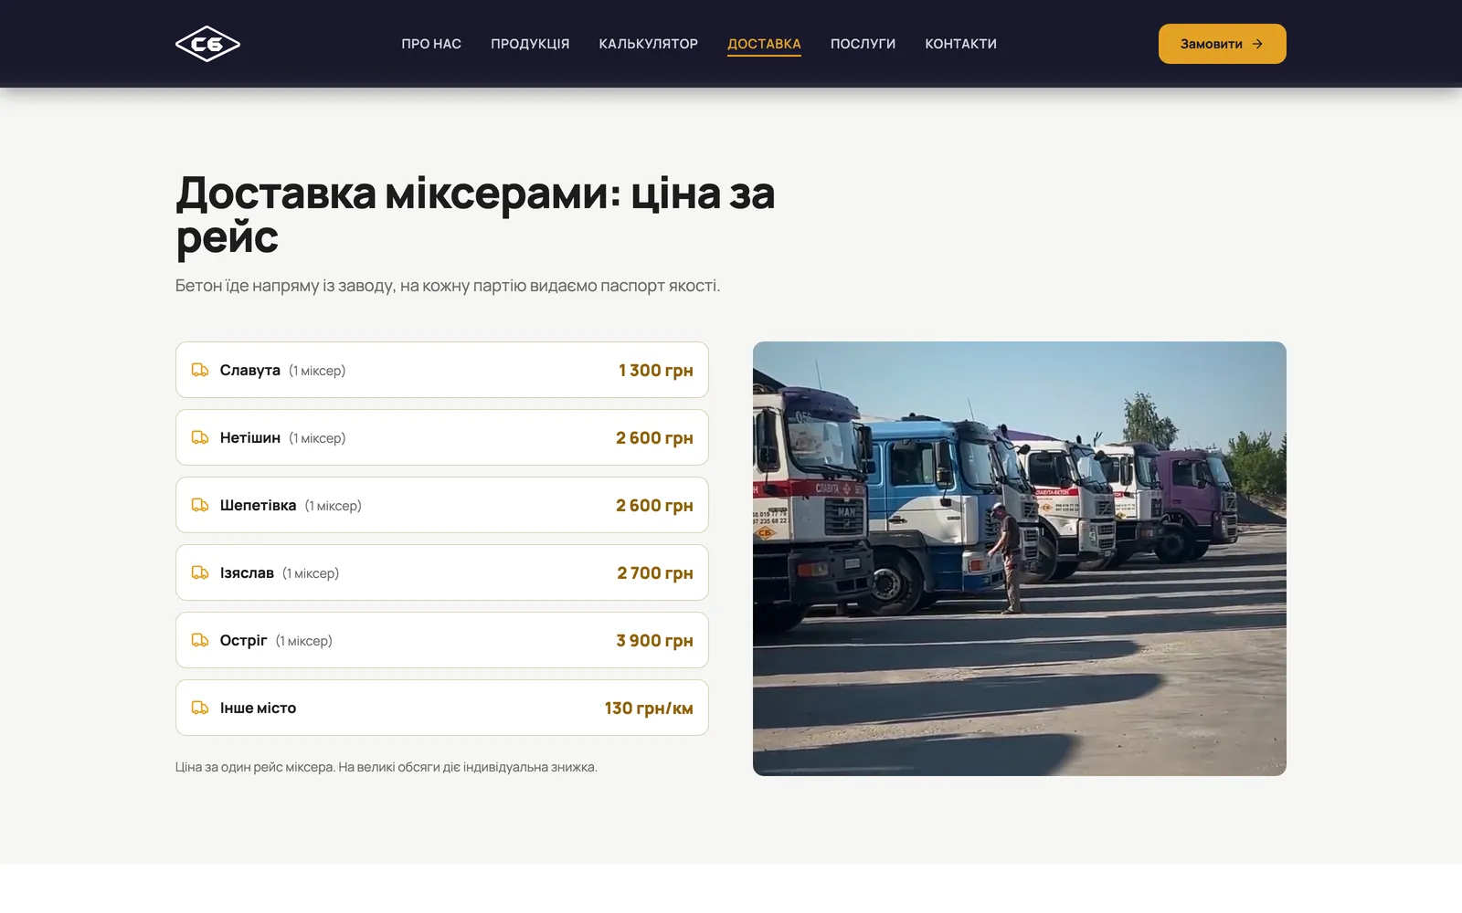Click the truck icon next to Ізяслав
The image size is (1462, 913).
coord(200,572)
